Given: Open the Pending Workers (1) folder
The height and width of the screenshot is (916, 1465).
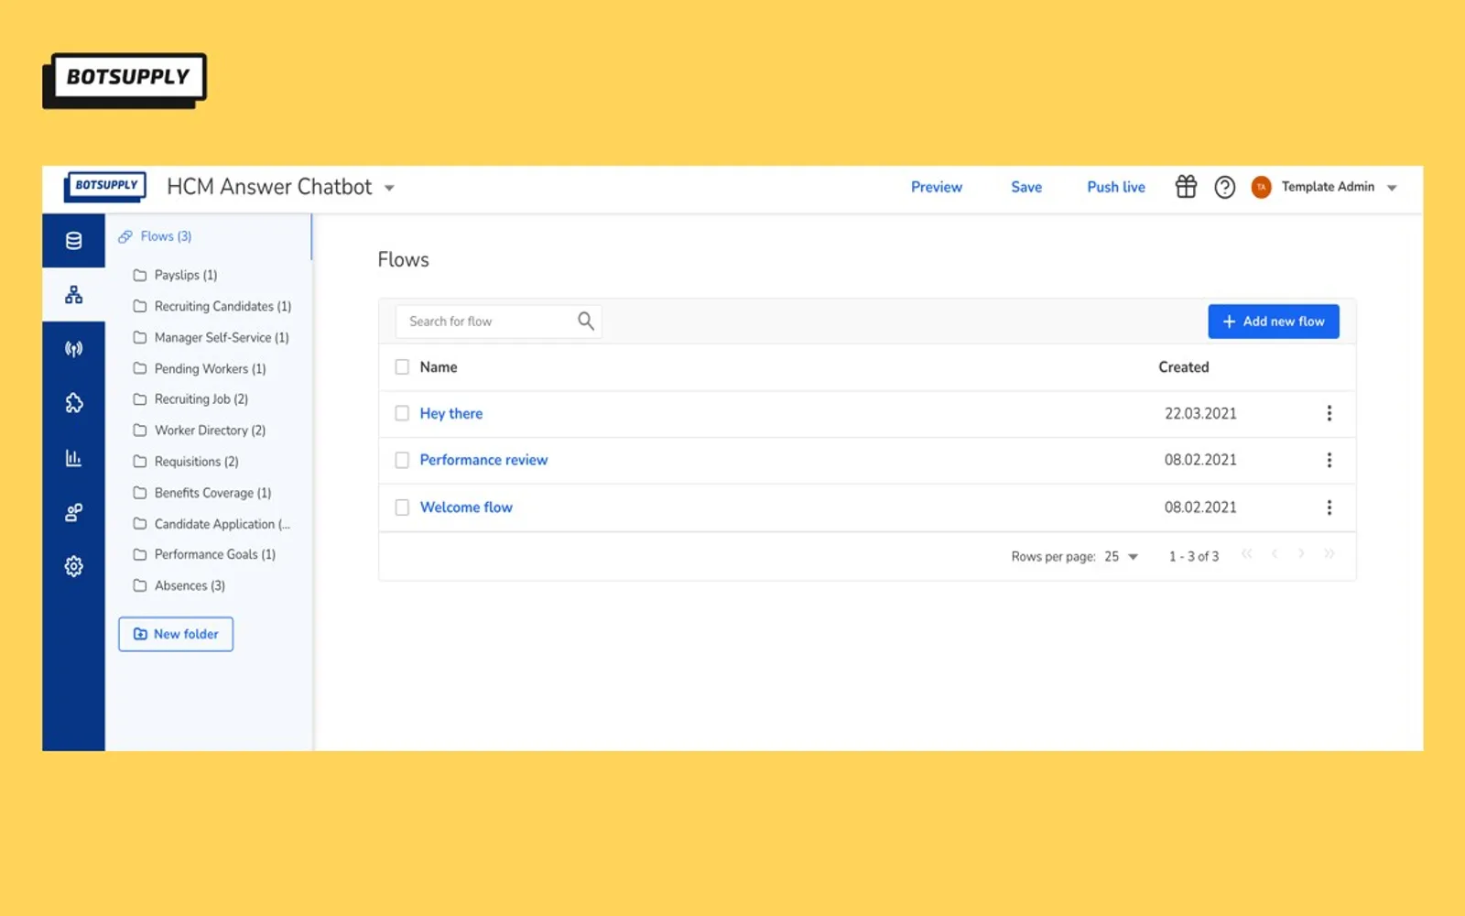Looking at the screenshot, I should pyautogui.click(x=200, y=368).
